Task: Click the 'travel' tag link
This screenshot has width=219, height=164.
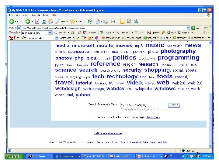Action: [64, 82]
